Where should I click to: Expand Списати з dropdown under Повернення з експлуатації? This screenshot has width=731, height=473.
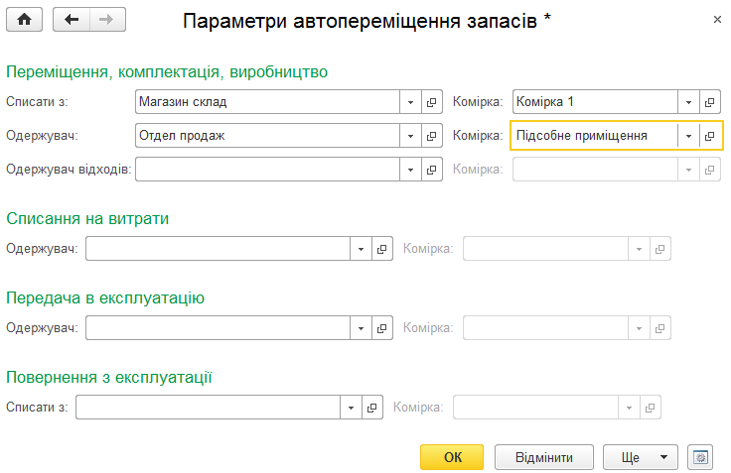[351, 408]
